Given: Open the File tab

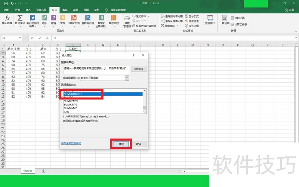Looking at the screenshot, I should click(6, 10).
